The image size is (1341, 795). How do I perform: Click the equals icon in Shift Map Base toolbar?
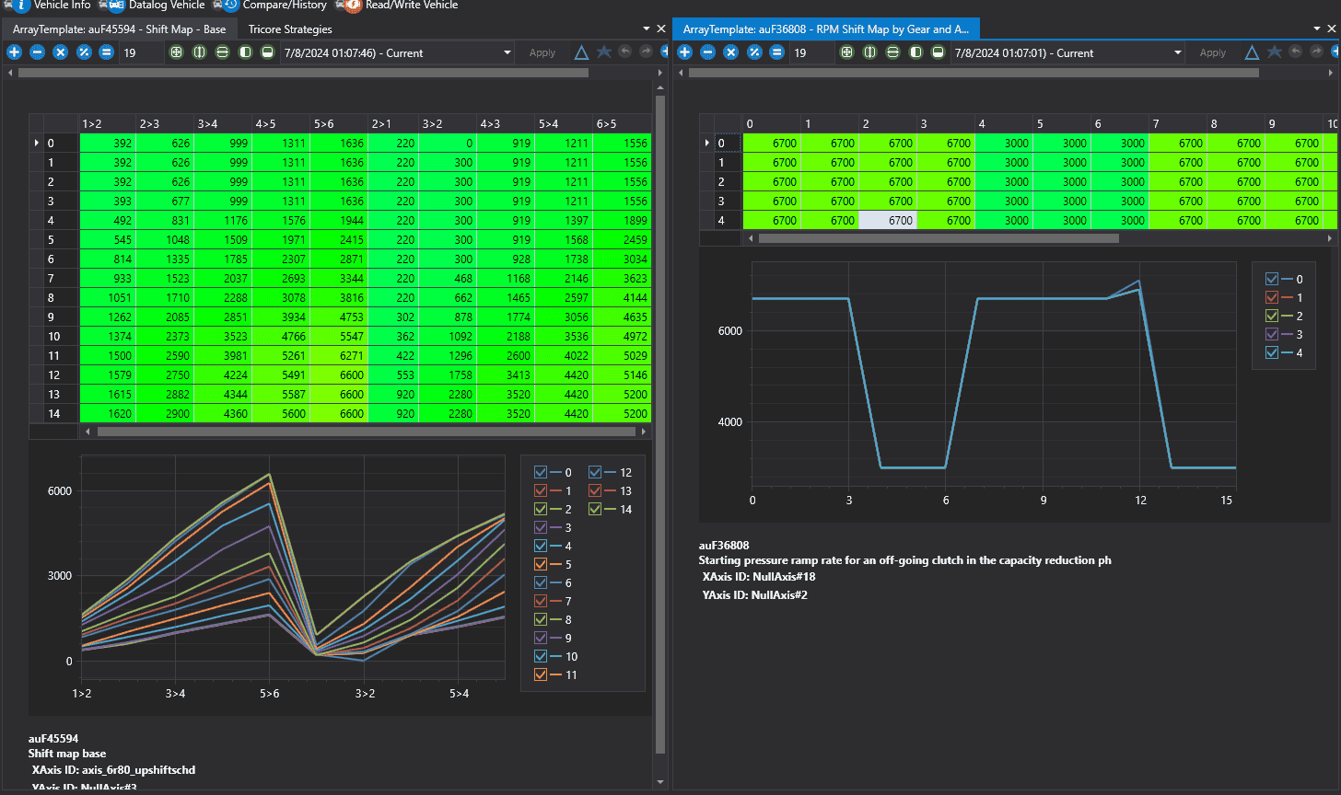[106, 52]
